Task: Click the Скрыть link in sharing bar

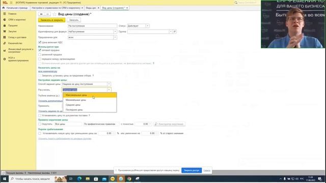Action: pyautogui.click(x=207, y=170)
